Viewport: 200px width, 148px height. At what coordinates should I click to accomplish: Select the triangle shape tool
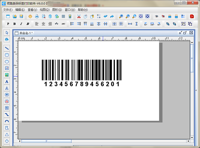(x=7, y=135)
